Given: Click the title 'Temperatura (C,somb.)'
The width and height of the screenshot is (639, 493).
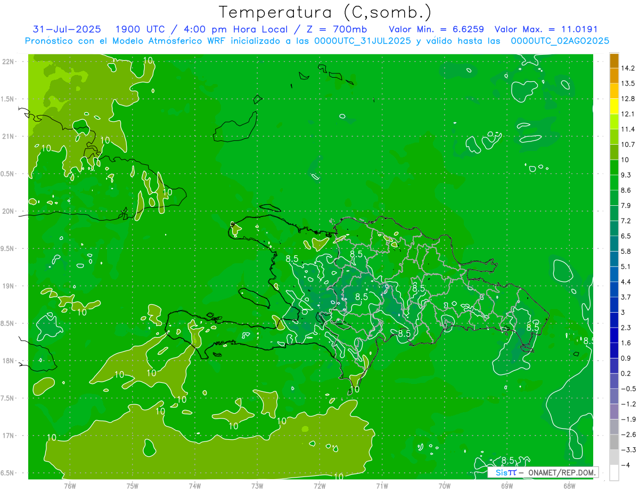Looking at the screenshot, I should pos(325,12).
